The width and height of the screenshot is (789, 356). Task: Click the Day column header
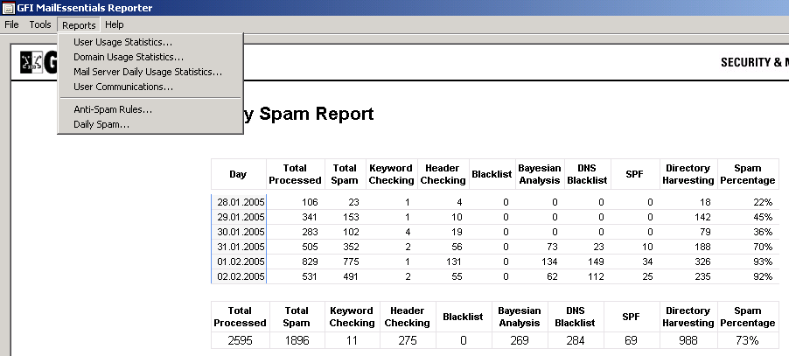coord(238,174)
